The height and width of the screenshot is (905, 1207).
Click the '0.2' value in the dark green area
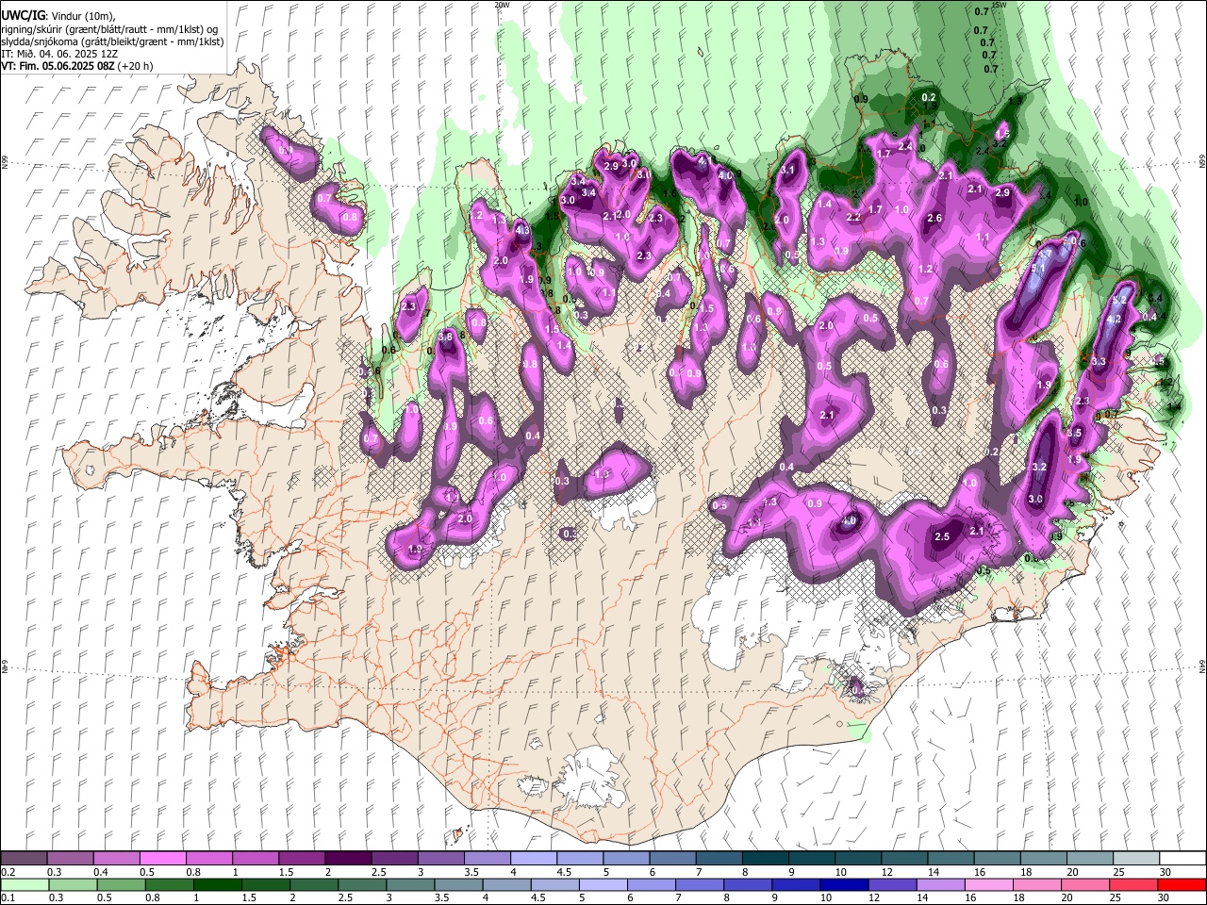929,97
